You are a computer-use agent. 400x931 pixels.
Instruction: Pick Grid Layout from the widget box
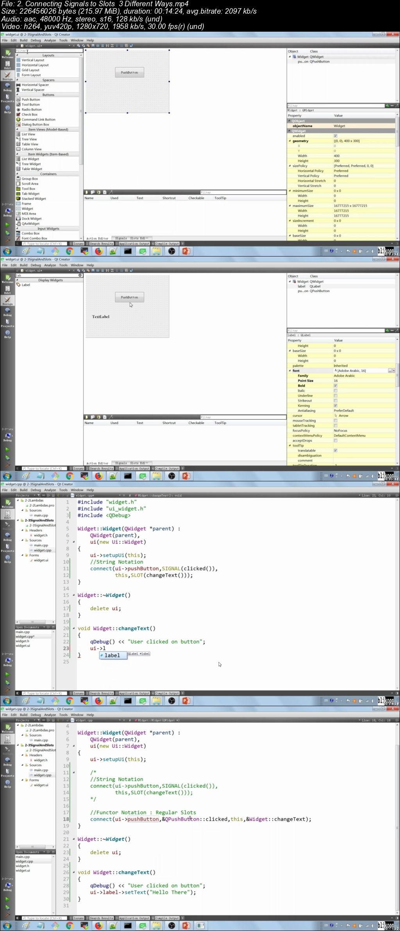30,70
